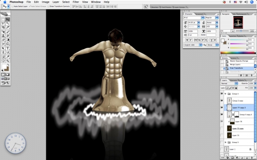Switch to the Histogram tab

pos(242,14)
